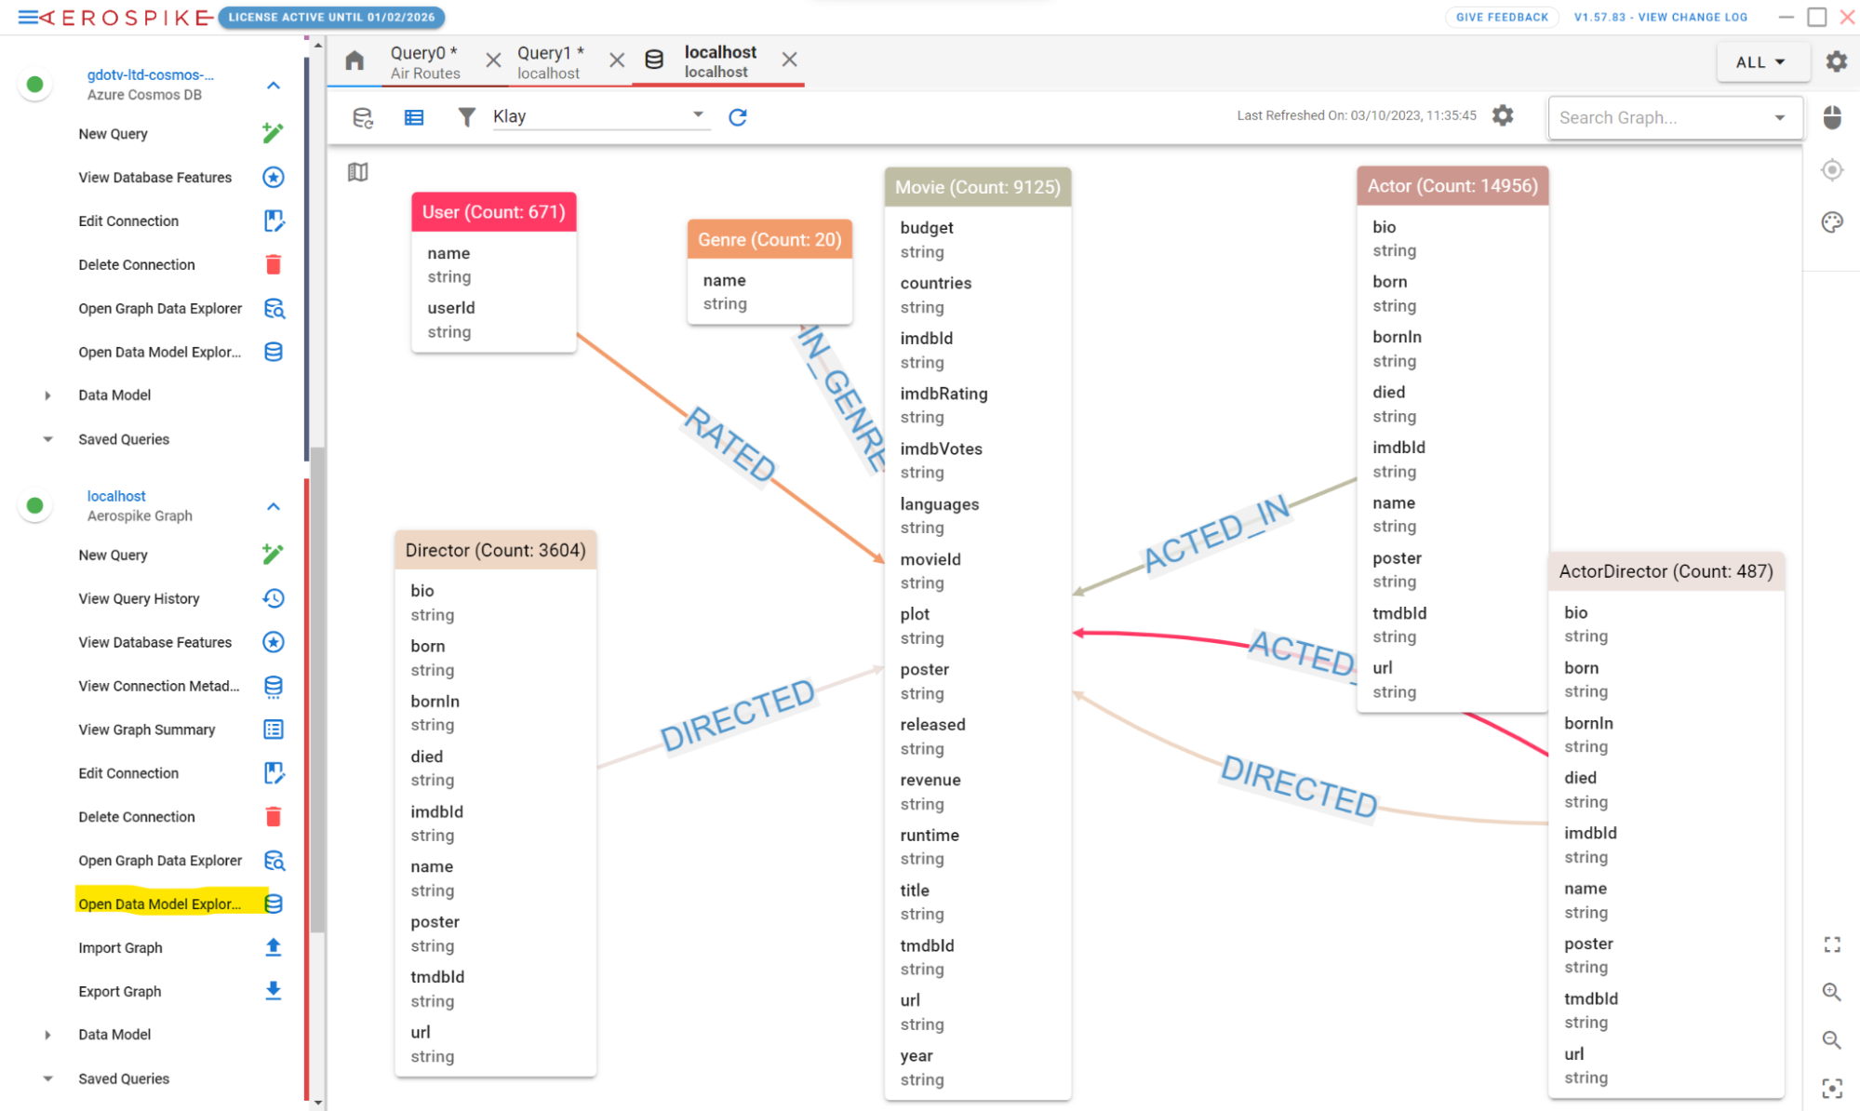Screen dimensions: 1860x1111
Task: Open the Klay layout dropdown
Action: coord(600,116)
